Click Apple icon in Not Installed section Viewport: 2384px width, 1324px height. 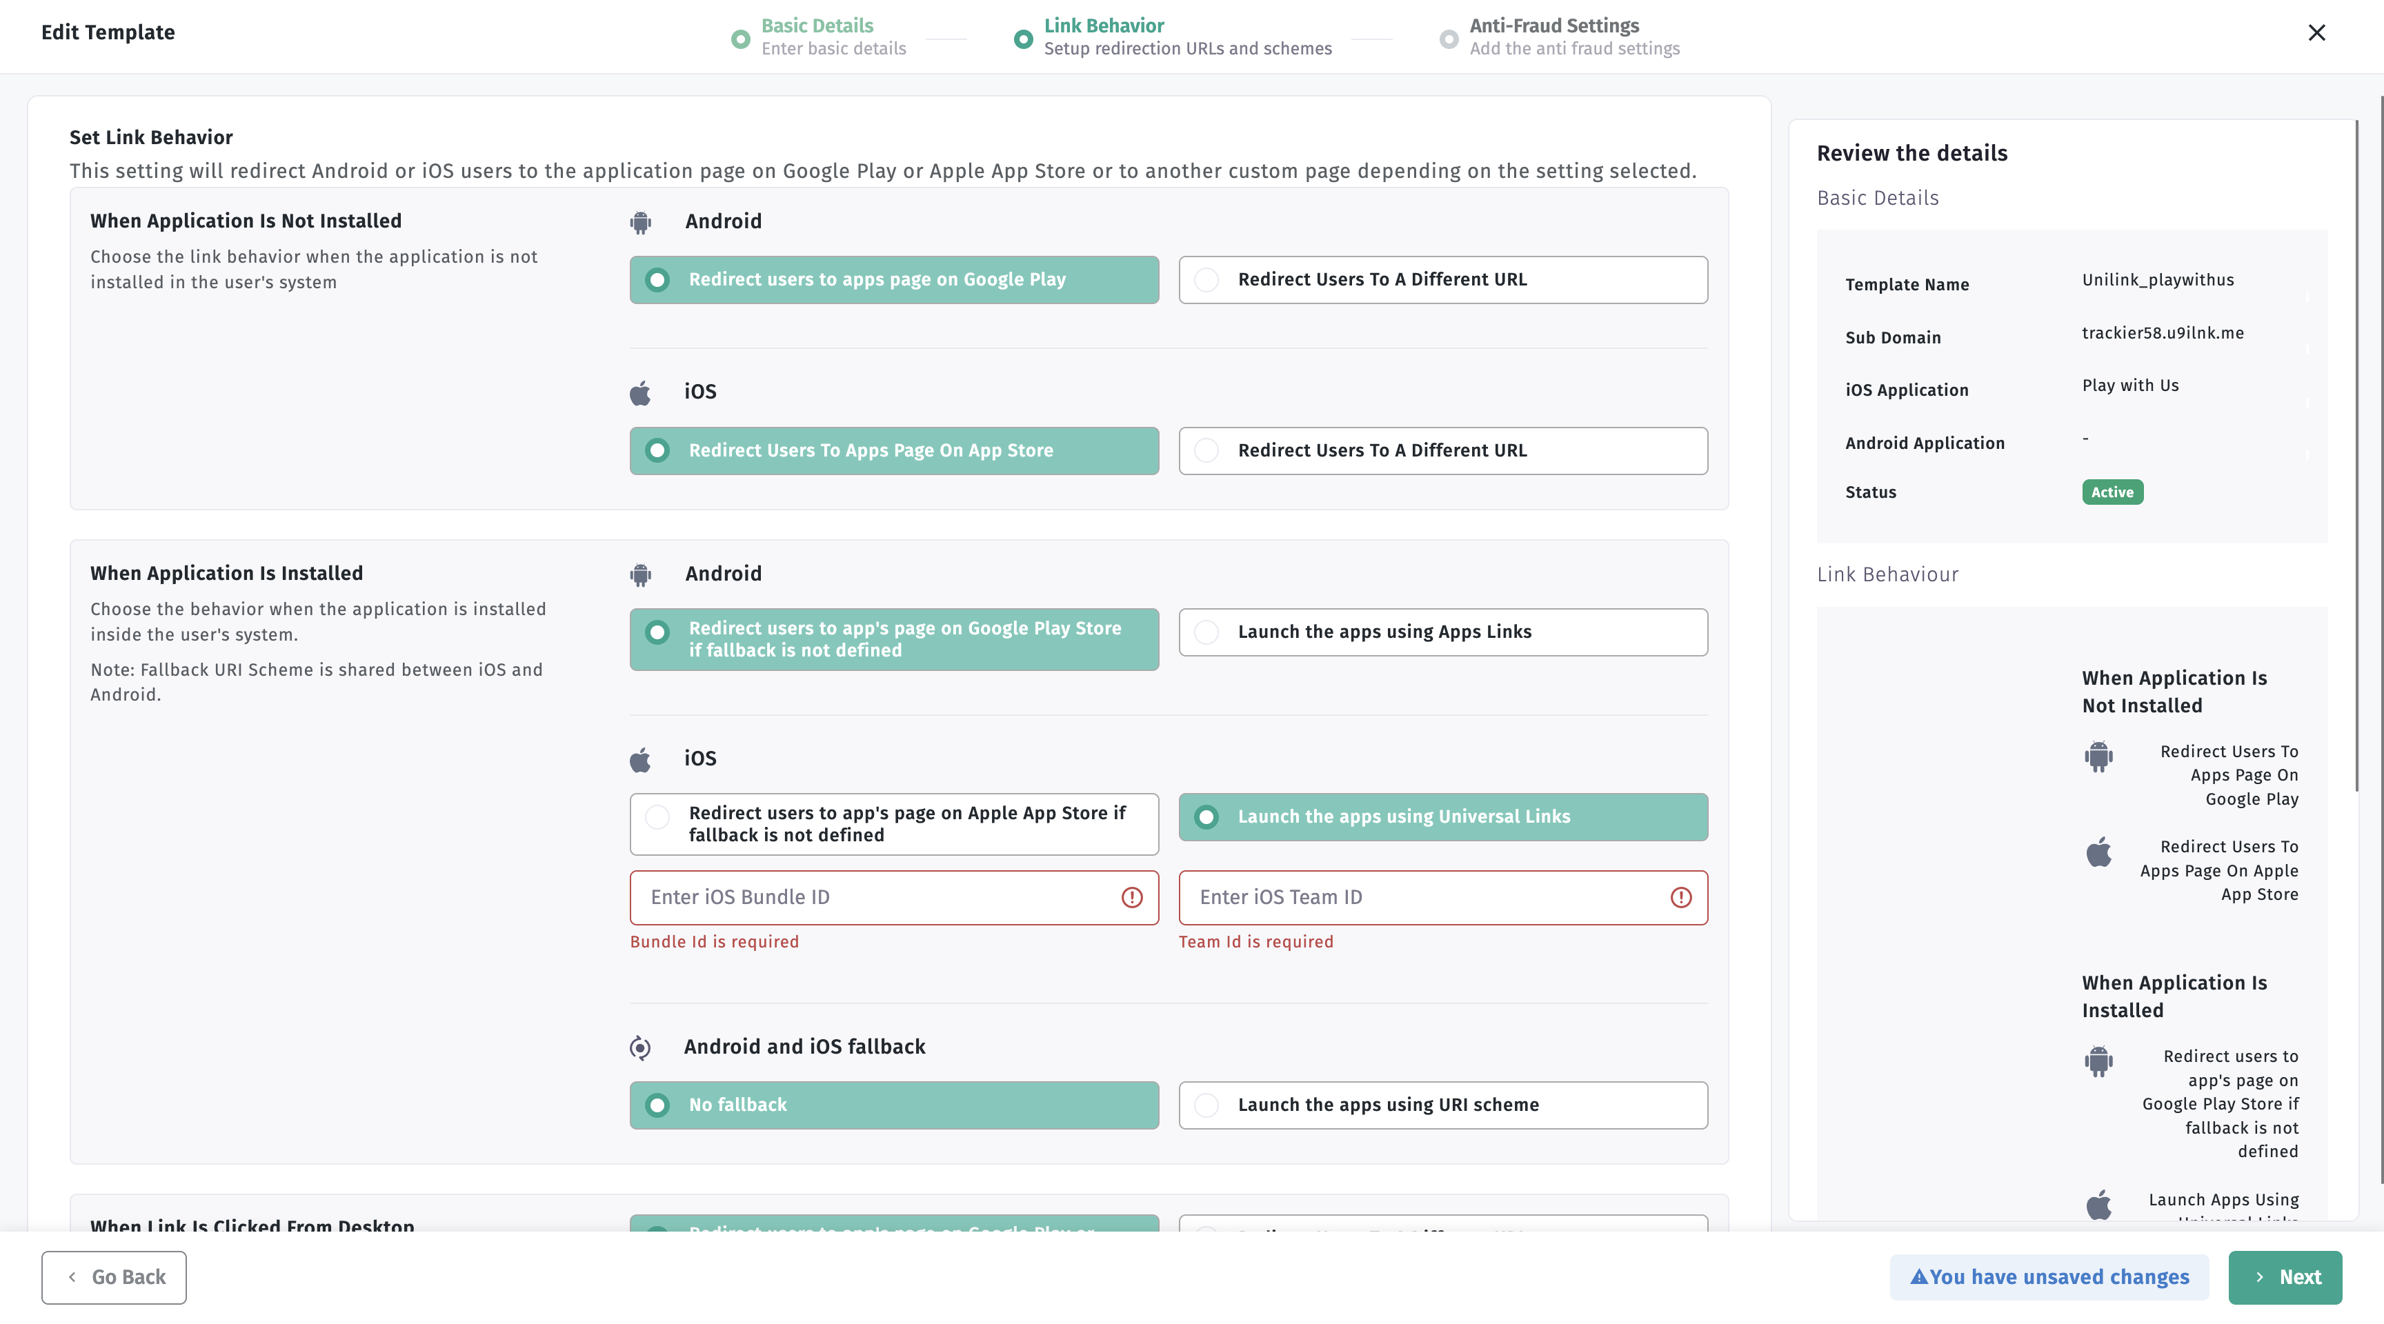click(640, 392)
